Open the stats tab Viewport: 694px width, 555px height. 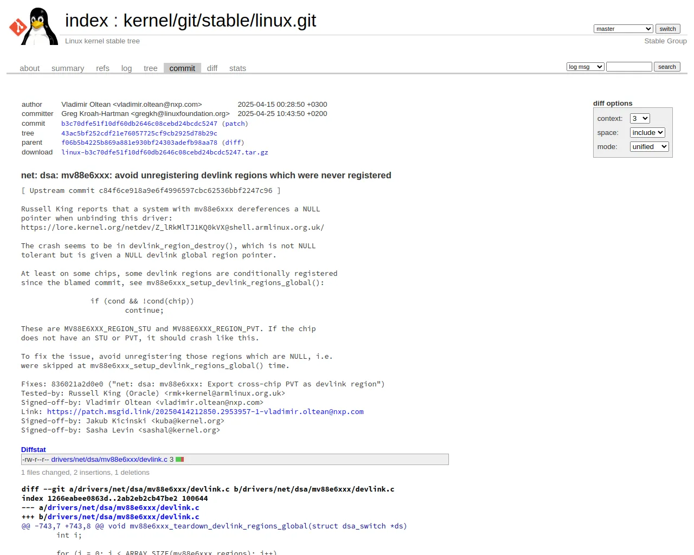[x=237, y=68]
